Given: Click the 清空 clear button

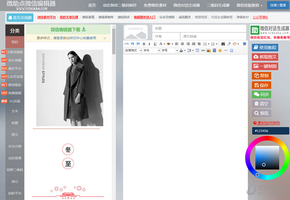Looking at the screenshot, I should coord(261,104).
